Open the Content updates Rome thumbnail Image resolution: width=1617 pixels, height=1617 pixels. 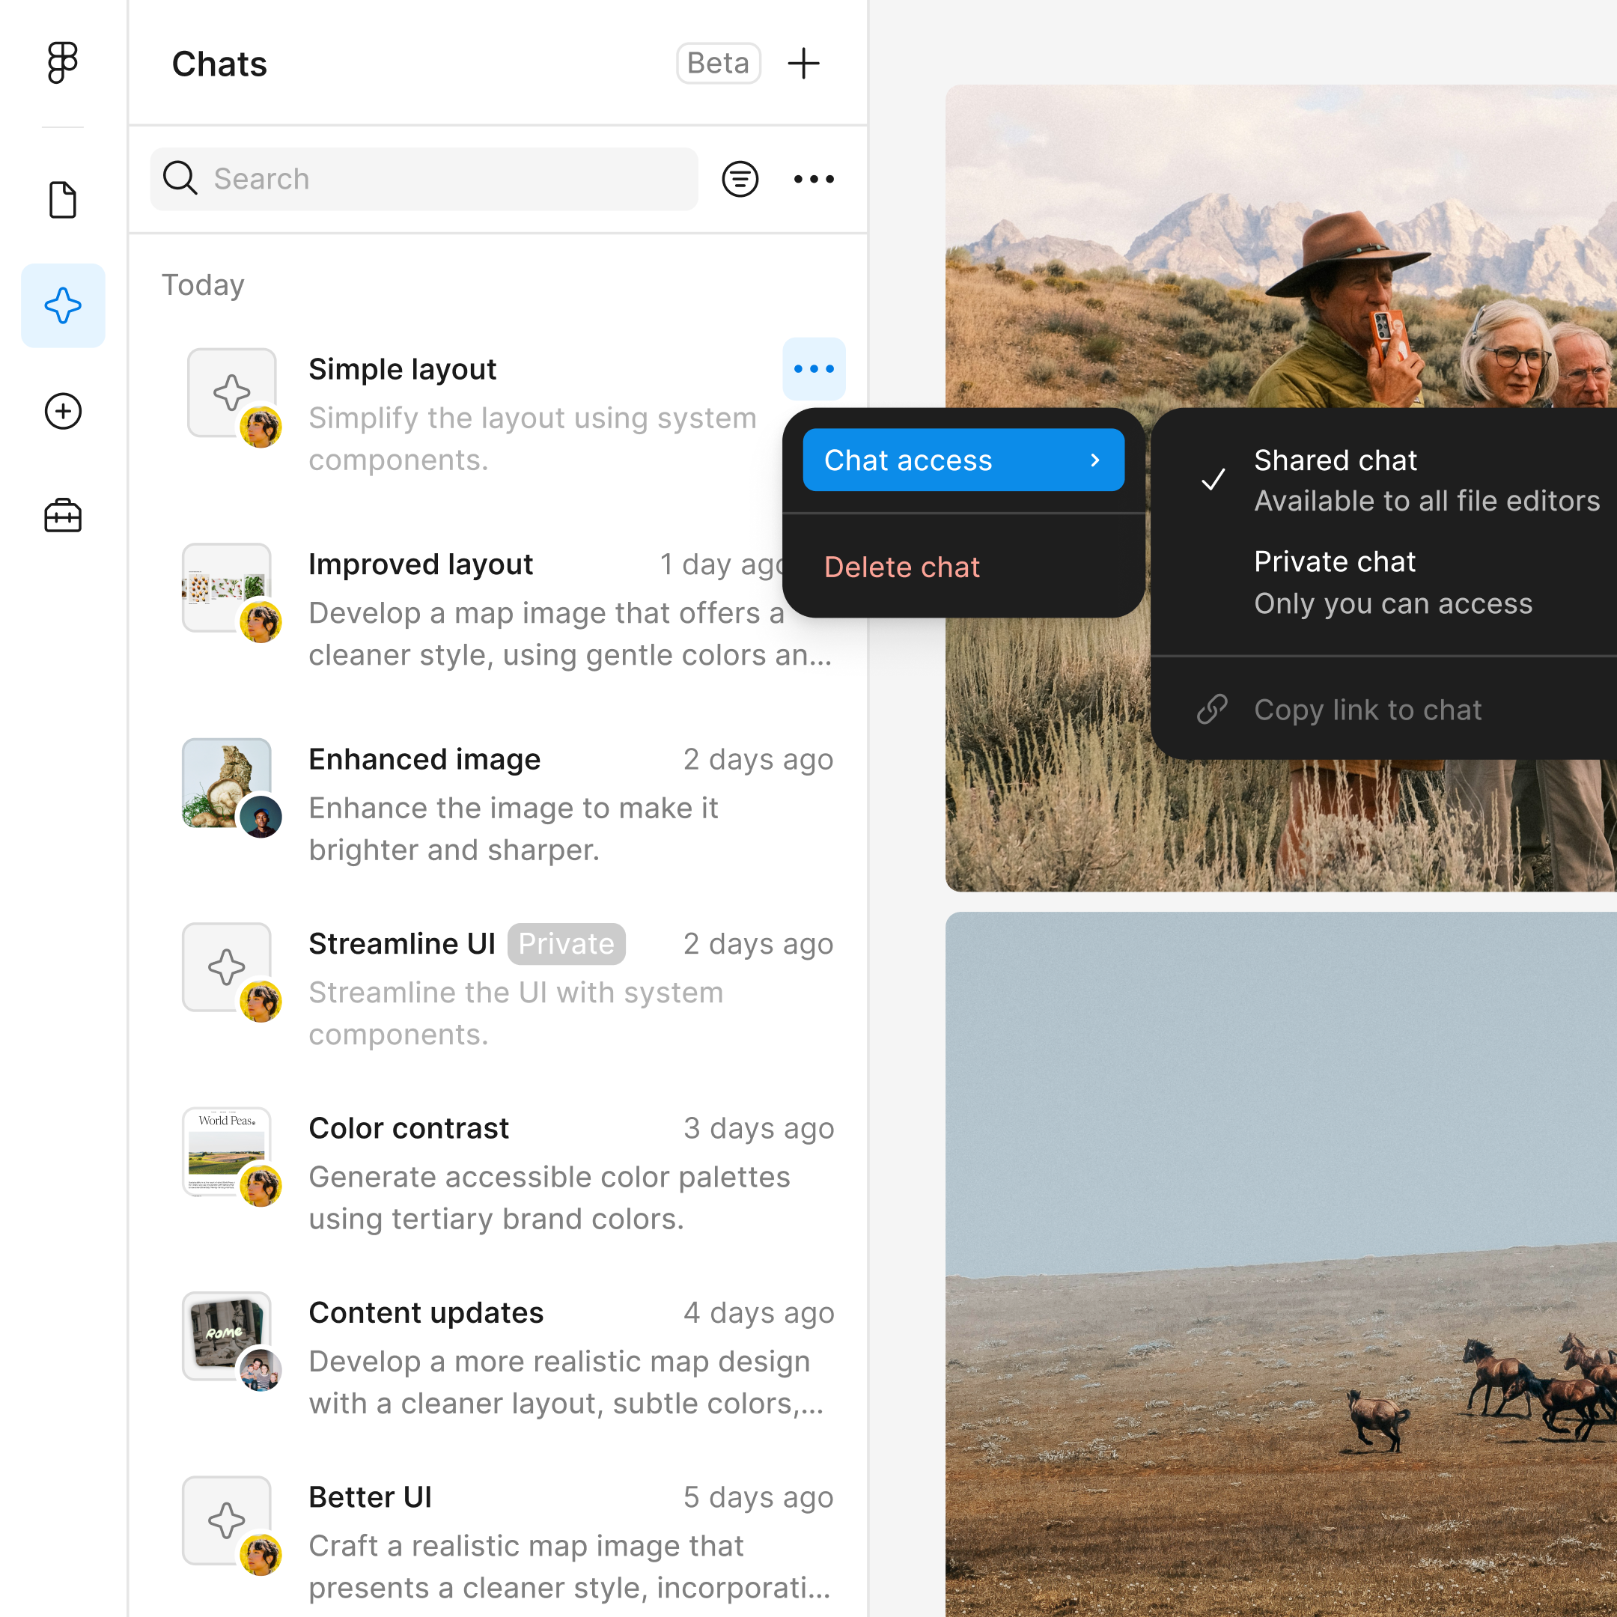[227, 1335]
